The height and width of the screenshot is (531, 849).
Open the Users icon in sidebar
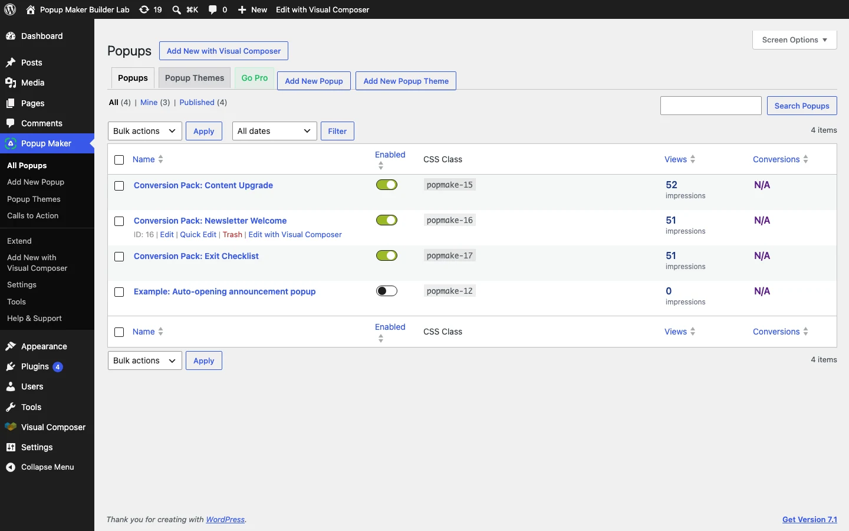pos(11,386)
